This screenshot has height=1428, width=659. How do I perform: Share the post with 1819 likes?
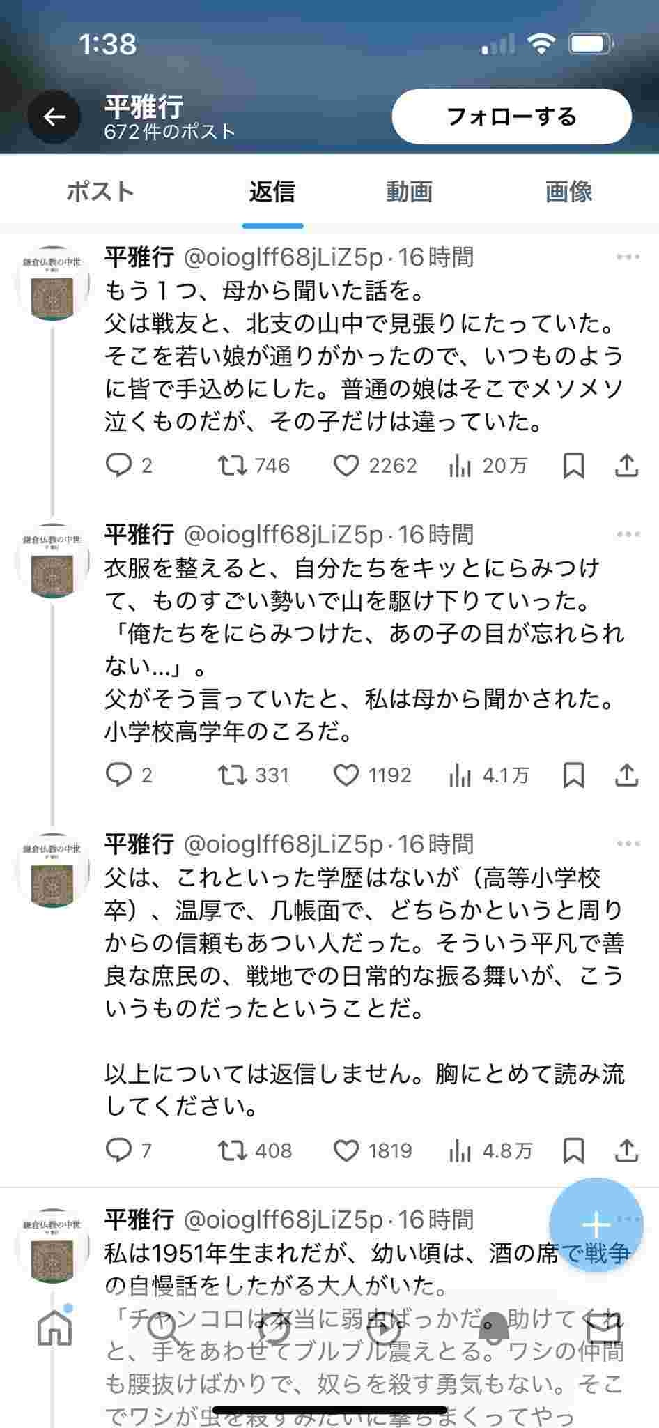tap(626, 1150)
